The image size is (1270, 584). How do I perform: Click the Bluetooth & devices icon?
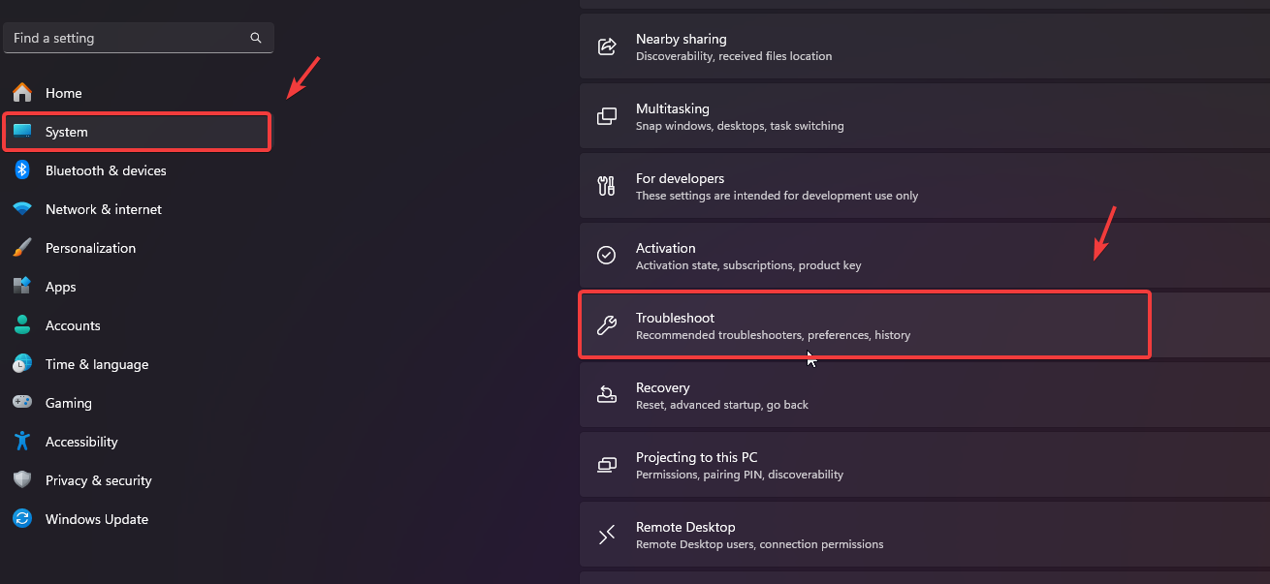(x=22, y=170)
